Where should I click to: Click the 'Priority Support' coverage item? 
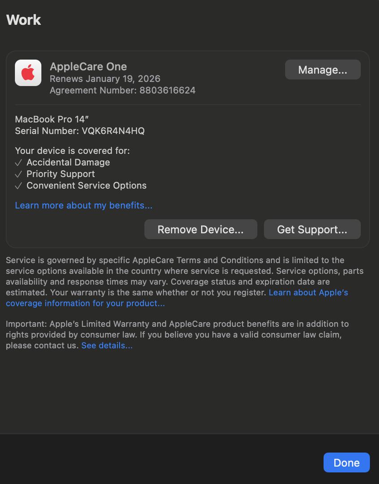[60, 174]
